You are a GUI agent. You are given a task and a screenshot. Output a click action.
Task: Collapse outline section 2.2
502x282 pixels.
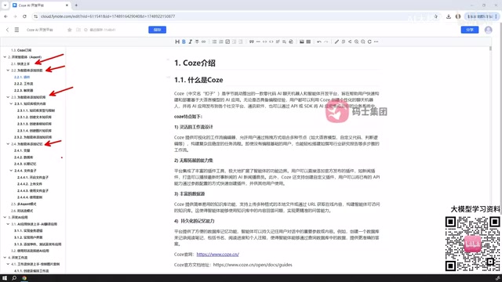click(x=8, y=70)
